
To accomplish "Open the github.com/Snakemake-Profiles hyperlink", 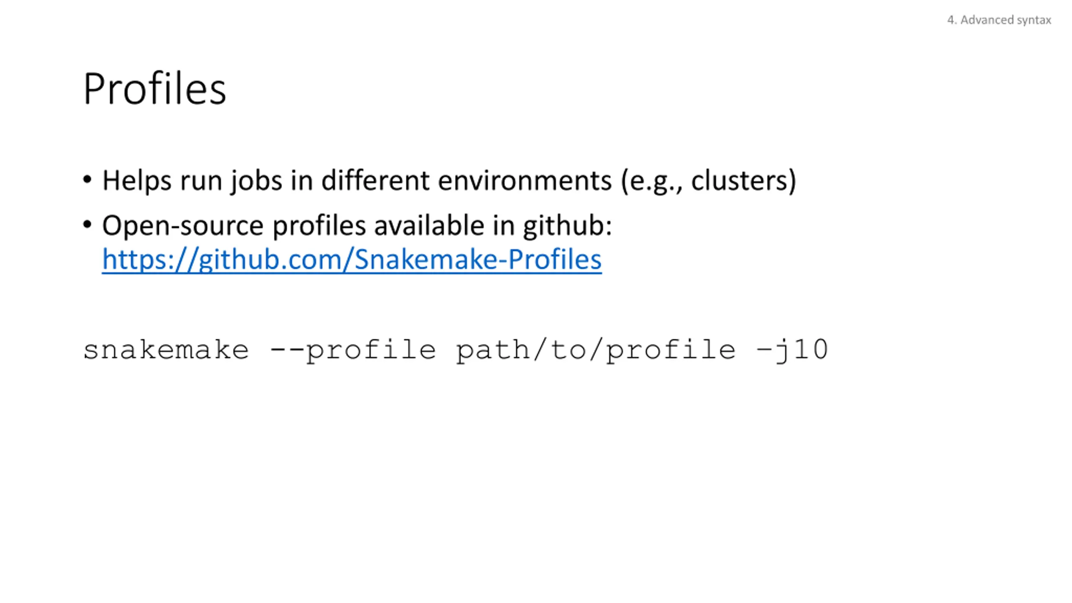I will pos(352,259).
